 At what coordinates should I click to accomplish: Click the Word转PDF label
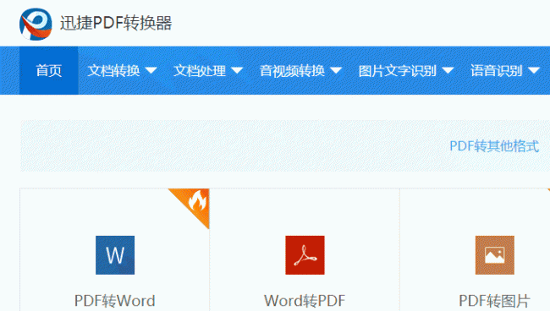[x=305, y=301]
